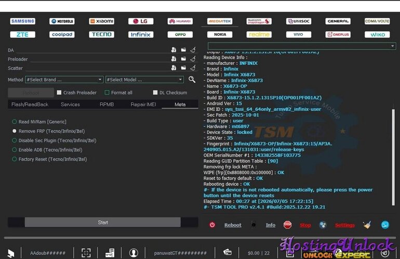
Task: Click the broom icon to clear log
Action: pos(367,225)
